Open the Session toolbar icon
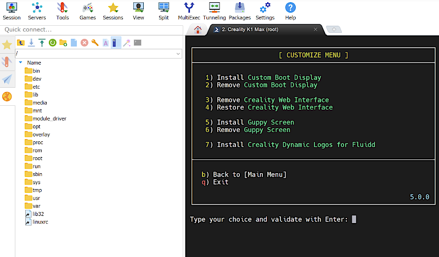Image resolution: width=439 pixels, height=257 pixels. 12,11
